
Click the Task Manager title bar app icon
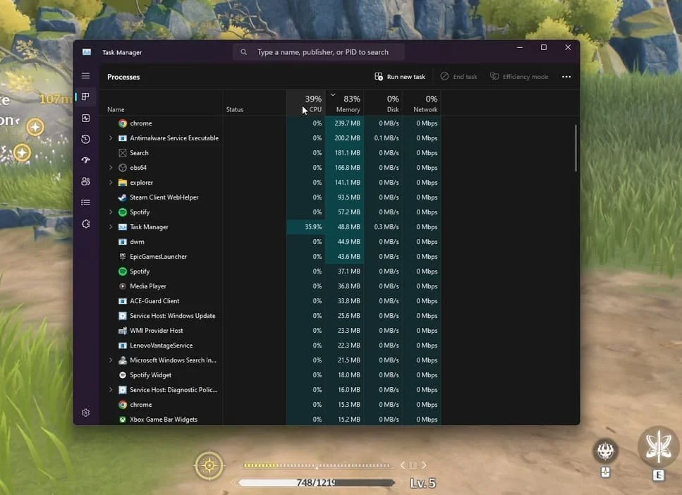point(87,52)
